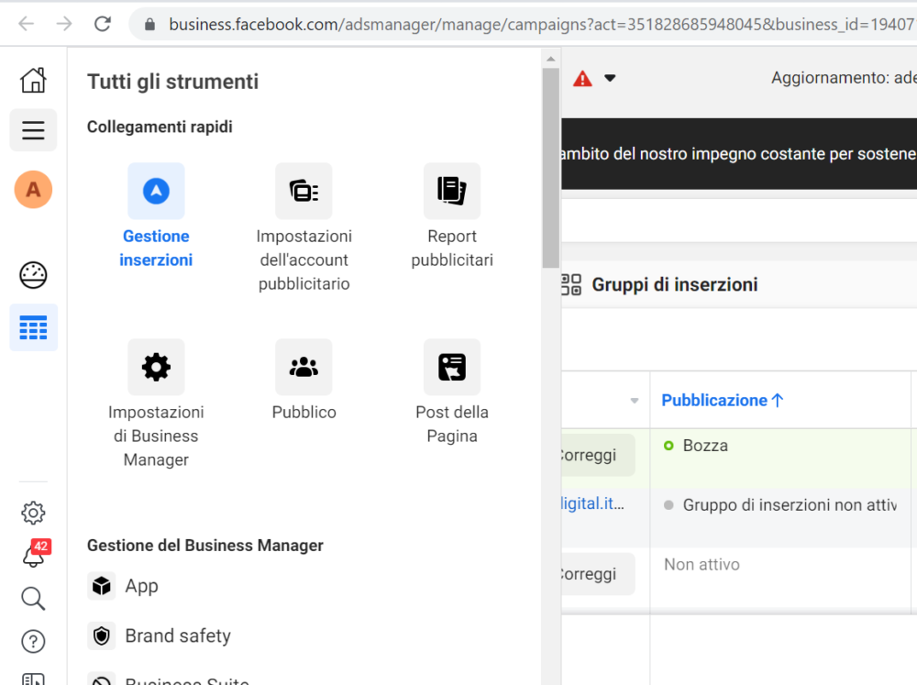Click the browser back arrow
This screenshot has width=917, height=685.
coord(27,24)
